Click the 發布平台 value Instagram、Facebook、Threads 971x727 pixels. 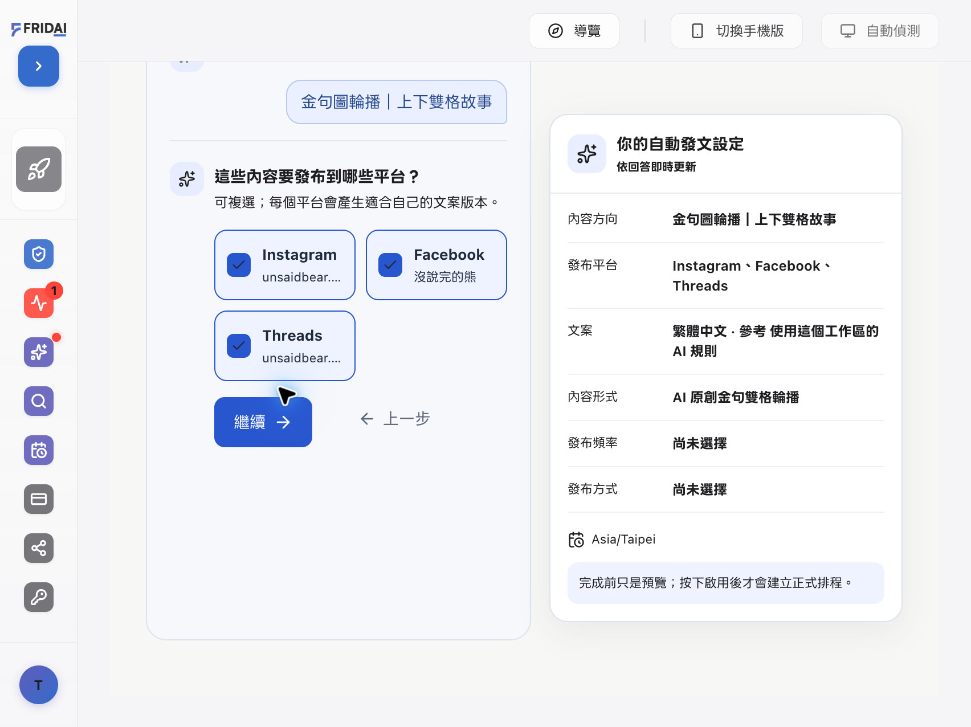pyautogui.click(x=752, y=276)
